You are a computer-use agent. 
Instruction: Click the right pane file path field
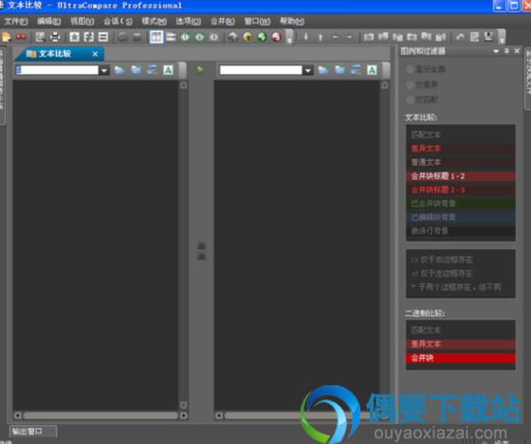point(261,70)
